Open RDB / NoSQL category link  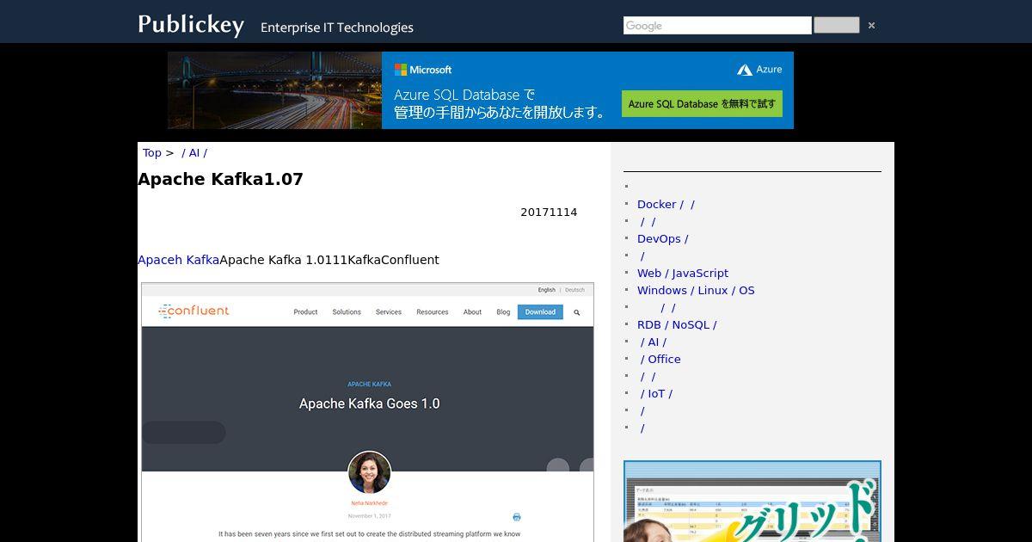[x=677, y=325]
